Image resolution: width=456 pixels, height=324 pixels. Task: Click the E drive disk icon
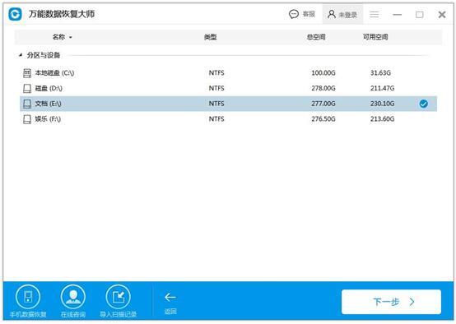coord(27,104)
